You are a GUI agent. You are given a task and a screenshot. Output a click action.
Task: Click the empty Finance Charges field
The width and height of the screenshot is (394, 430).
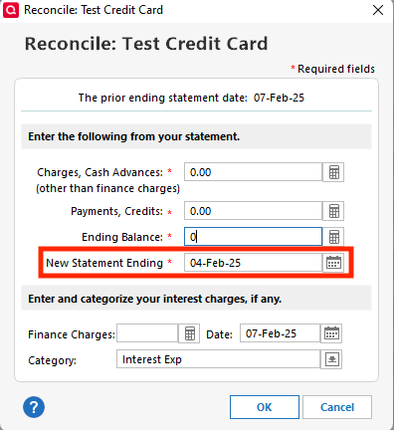147,333
